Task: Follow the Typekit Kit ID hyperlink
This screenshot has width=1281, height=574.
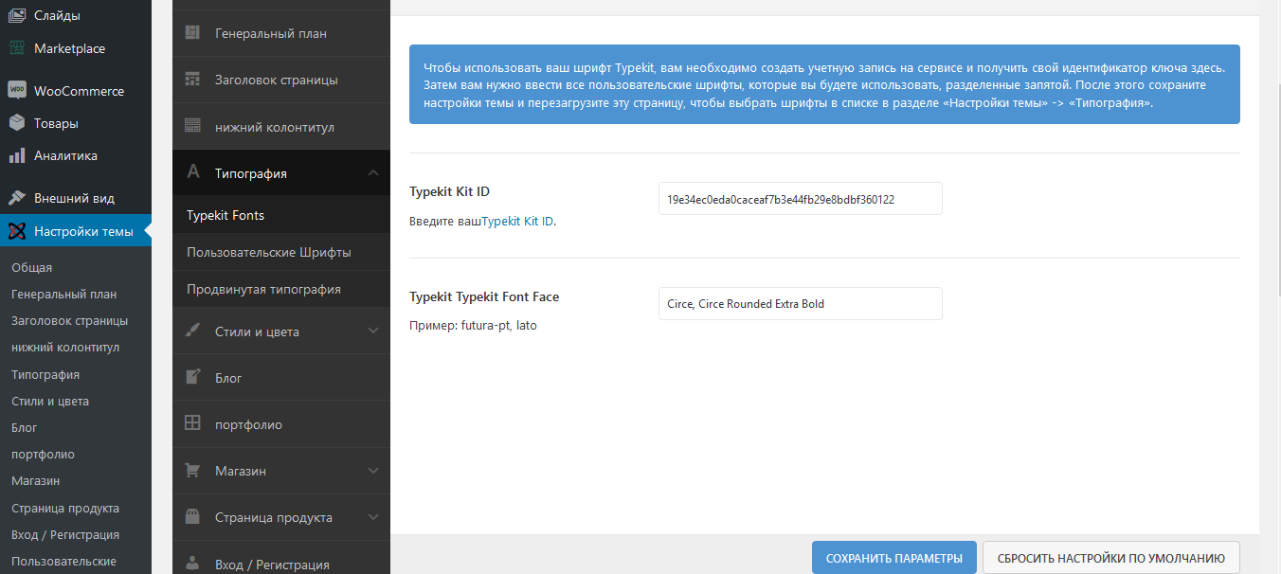Action: (517, 221)
